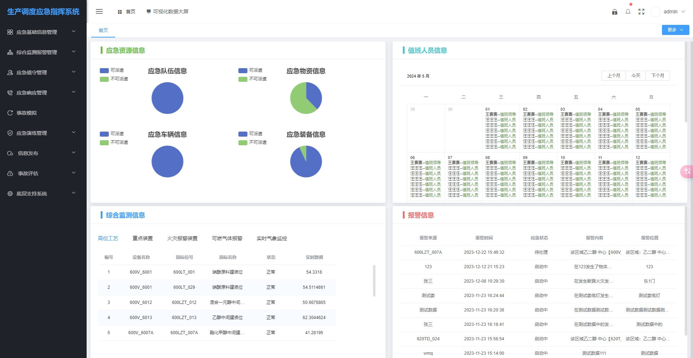The width and height of the screenshot is (693, 358).
Task: Click the 应急值守管理 sidebar icon
Action: 10,72
